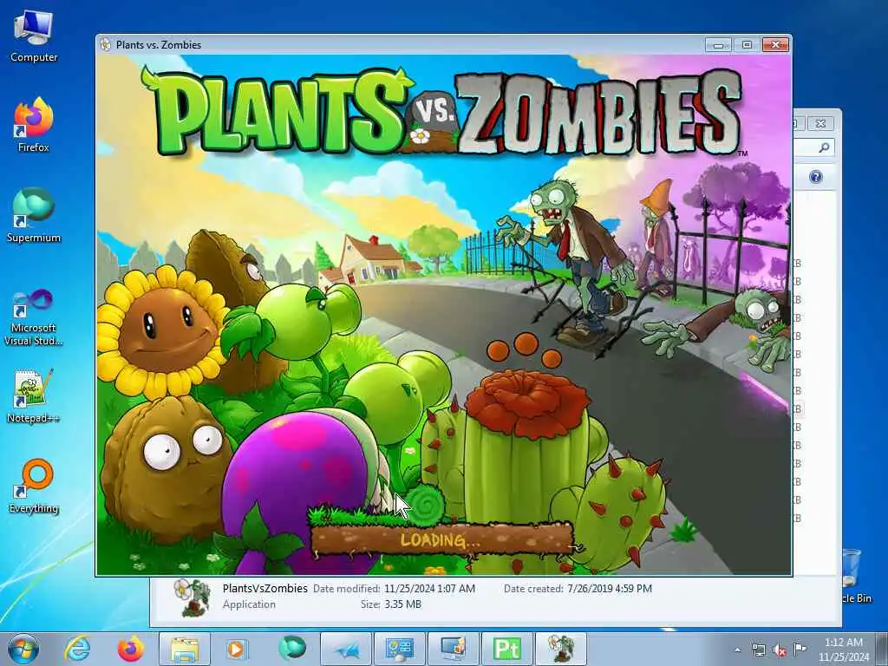Open the Windows Start menu orb
Screen dimensions: 888x666
[23, 649]
